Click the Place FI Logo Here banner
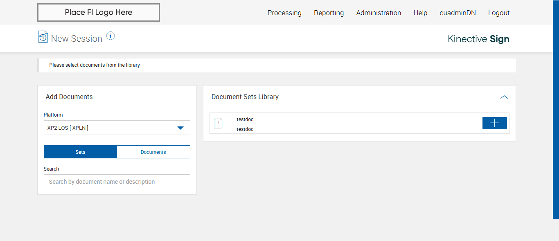 (x=99, y=12)
